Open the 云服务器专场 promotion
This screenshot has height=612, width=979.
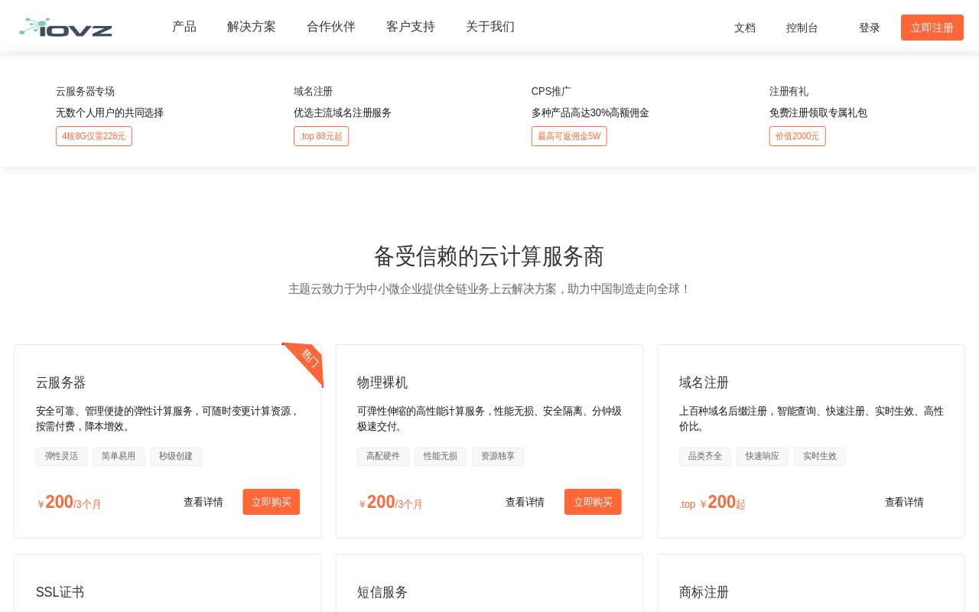point(85,91)
